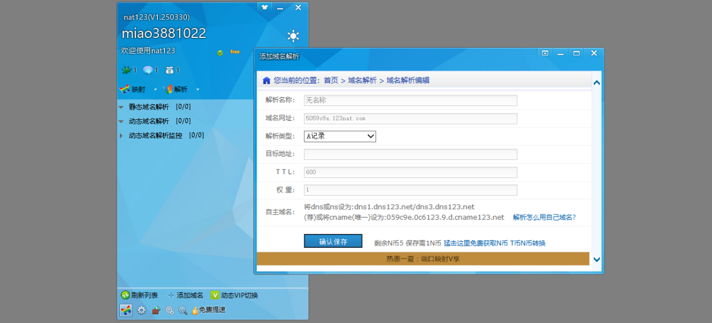Click the green checkmark status icon

click(220, 53)
